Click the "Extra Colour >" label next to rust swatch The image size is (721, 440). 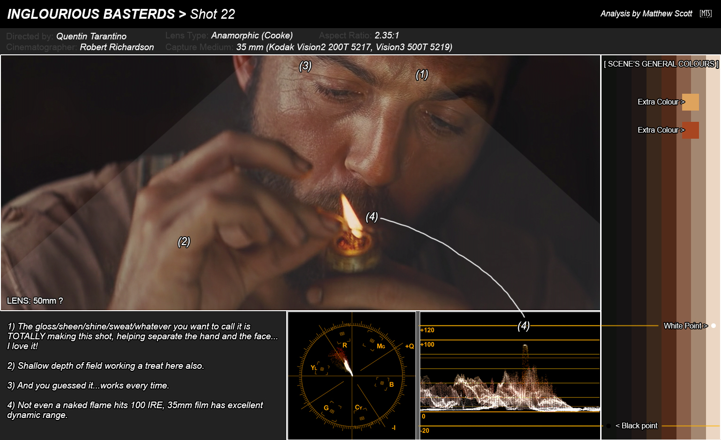pyautogui.click(x=661, y=130)
